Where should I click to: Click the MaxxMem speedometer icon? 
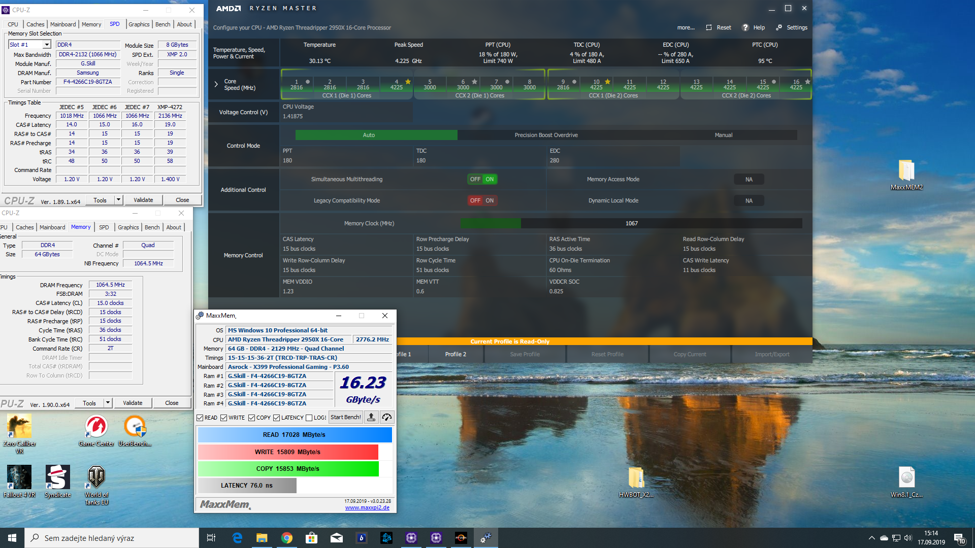click(x=387, y=417)
